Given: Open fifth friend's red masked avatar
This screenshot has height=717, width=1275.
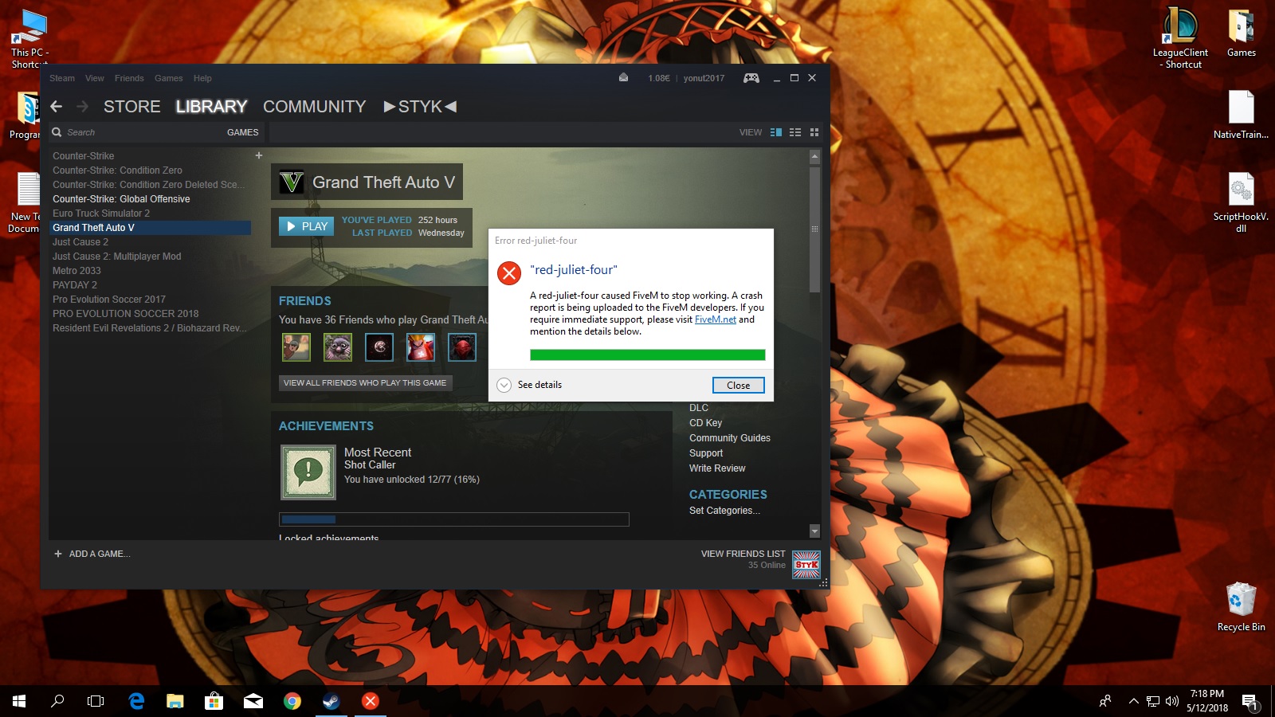Looking at the screenshot, I should click(x=462, y=347).
